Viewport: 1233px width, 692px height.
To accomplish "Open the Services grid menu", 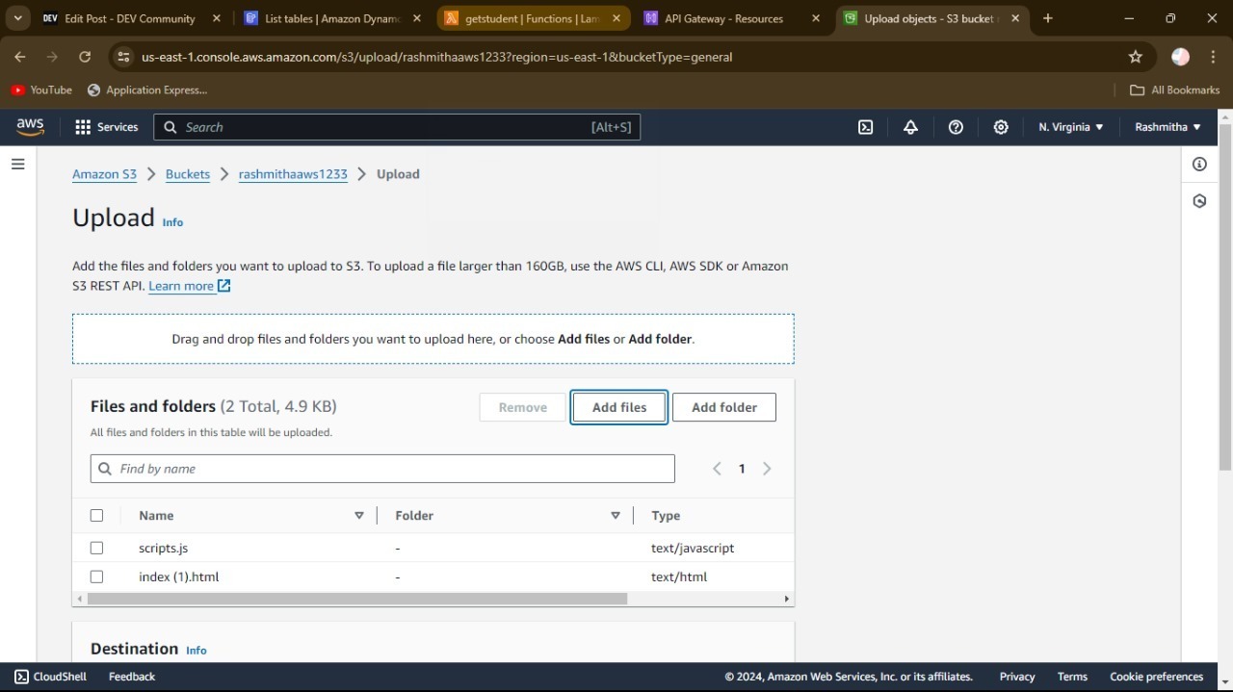I will pyautogui.click(x=106, y=127).
